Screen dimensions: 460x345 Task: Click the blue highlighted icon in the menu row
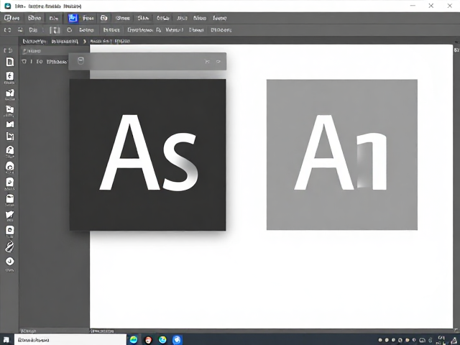click(73, 18)
